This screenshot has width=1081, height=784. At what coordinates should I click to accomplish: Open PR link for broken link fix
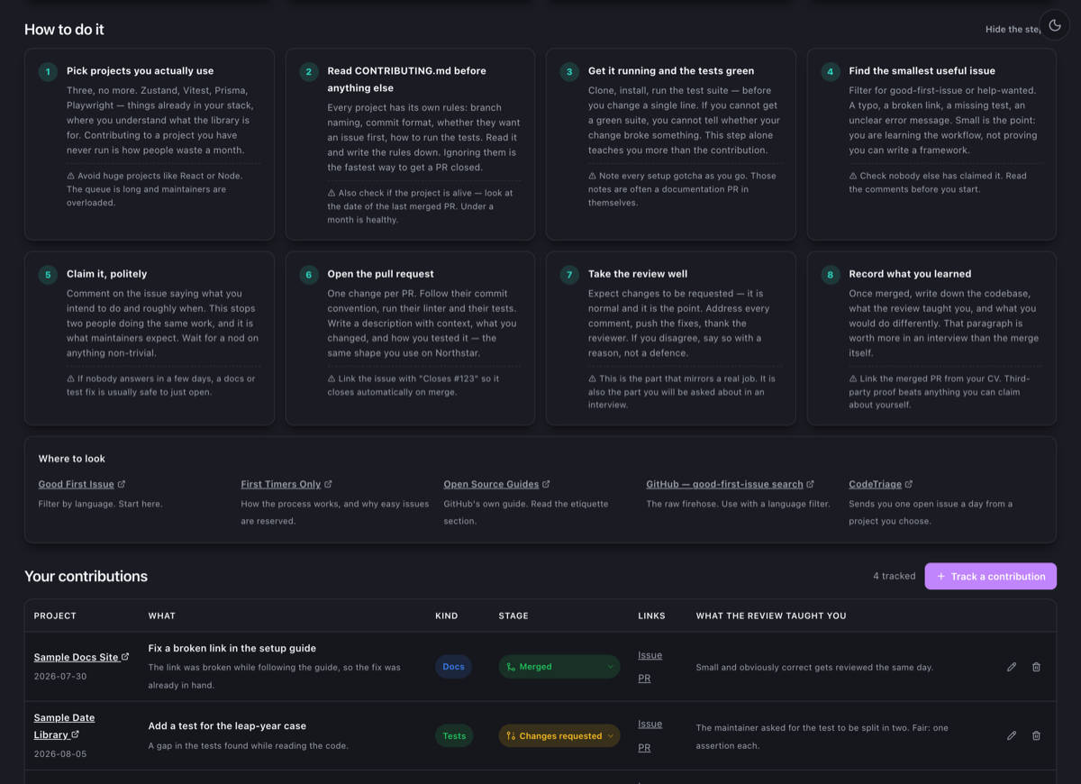click(x=644, y=679)
